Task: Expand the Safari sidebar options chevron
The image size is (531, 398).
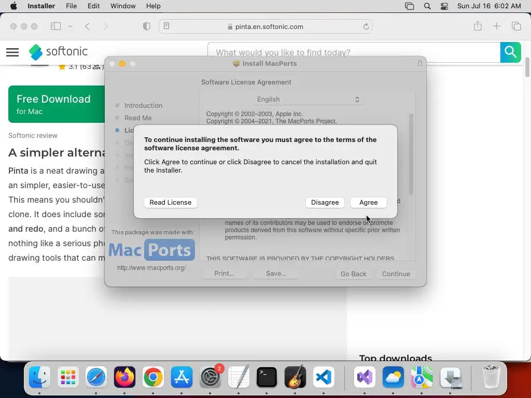Action: 71,26
